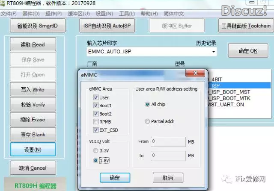This screenshot has height=194, width=274.
Task: Expand the EMMC_AUTO_ISP chip name dropdown
Action: (213, 52)
